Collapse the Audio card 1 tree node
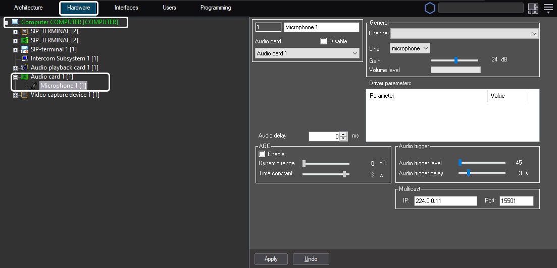Screen dimensions: 557x268 (15, 77)
